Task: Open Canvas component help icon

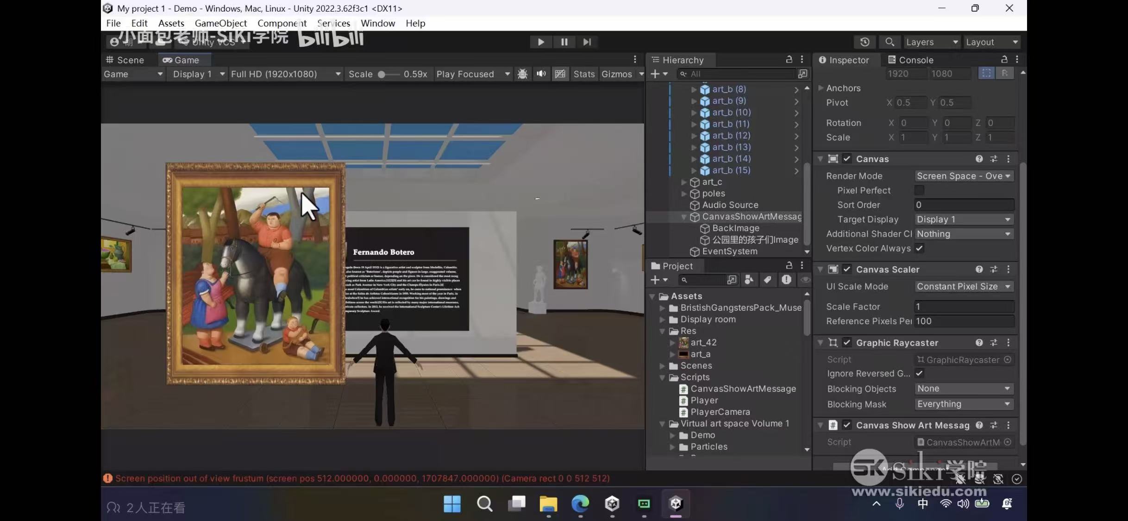Action: pos(979,159)
